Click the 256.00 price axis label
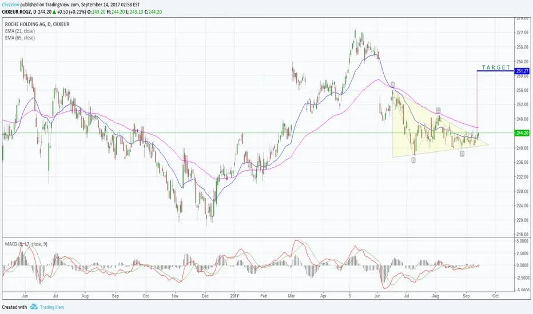 523,90
